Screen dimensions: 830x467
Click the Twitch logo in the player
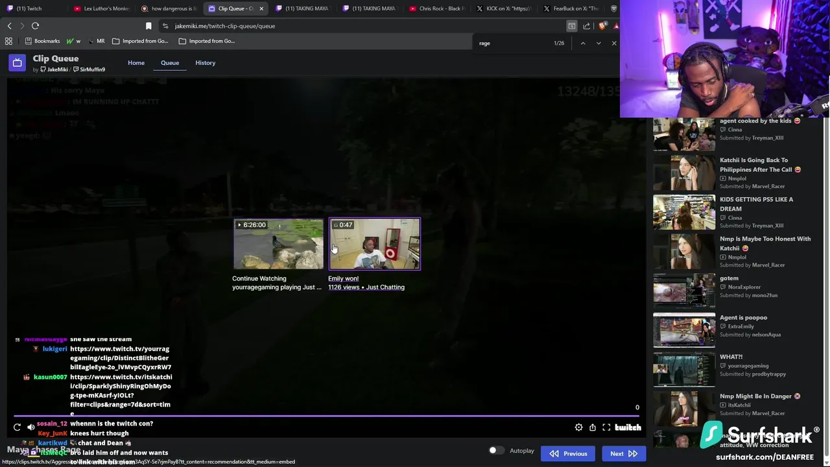(628, 427)
